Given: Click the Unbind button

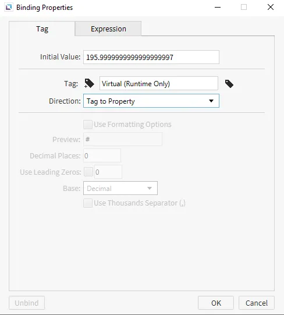Looking at the screenshot, I should 27,303.
